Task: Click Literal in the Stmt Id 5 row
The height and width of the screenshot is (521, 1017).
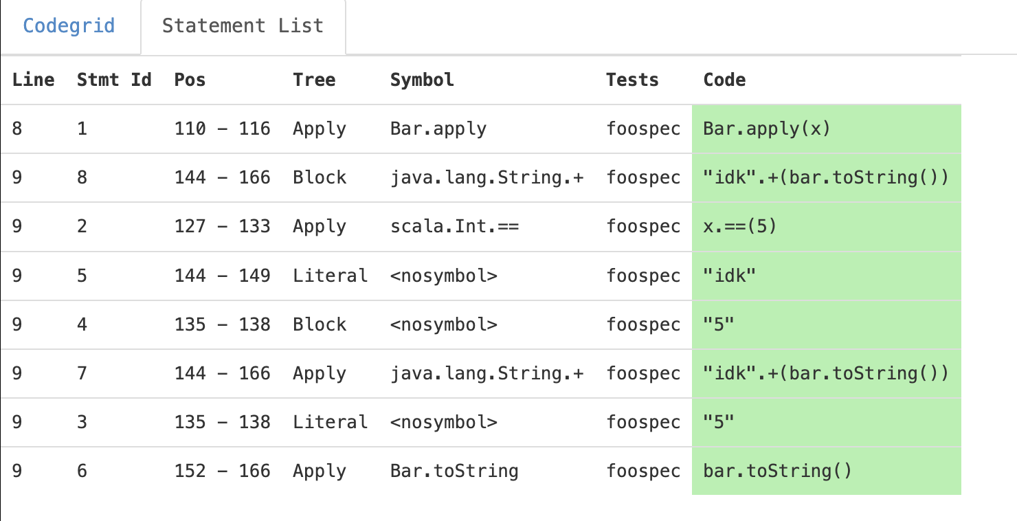Action: click(331, 276)
